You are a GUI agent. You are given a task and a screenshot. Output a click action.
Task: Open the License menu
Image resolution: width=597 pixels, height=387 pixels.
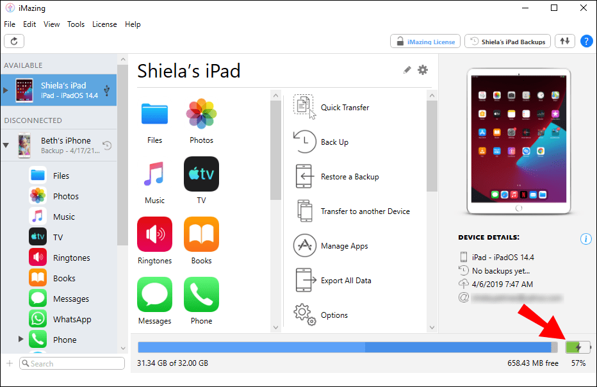104,24
